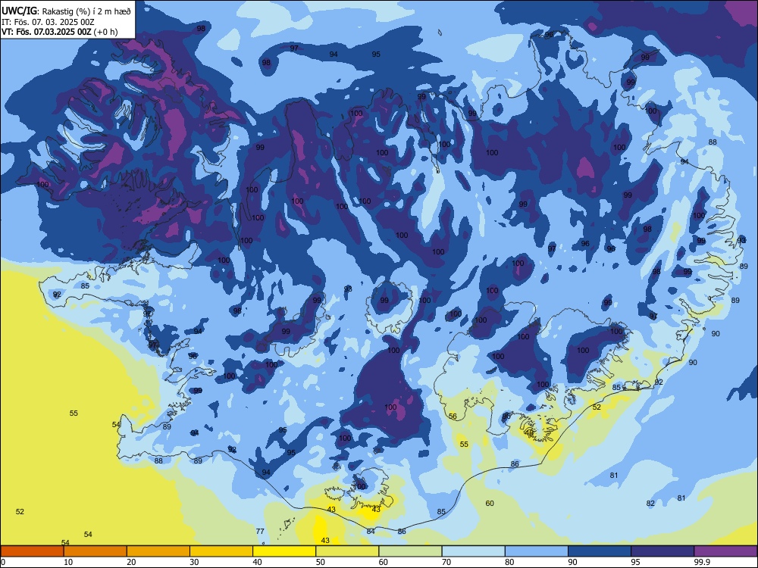Screen dimensions: 758x568
Task: Click the 30–40% amber legend swatch
Action: pos(221,551)
